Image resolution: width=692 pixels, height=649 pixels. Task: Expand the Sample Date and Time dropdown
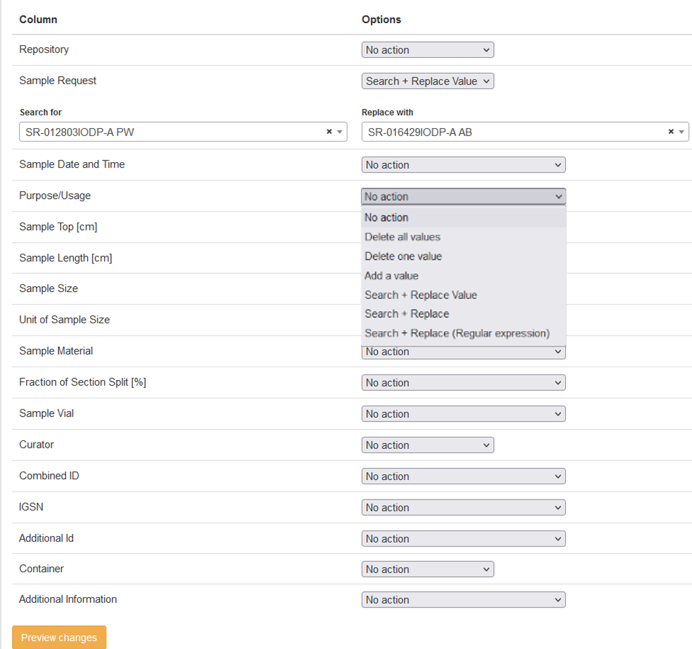coord(463,165)
